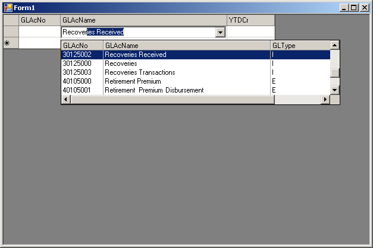This screenshot has width=373, height=248.
Task: Click the empty YTDCr cell in first row
Action: (250, 31)
